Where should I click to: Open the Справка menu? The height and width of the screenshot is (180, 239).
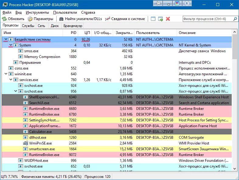coord(88,12)
